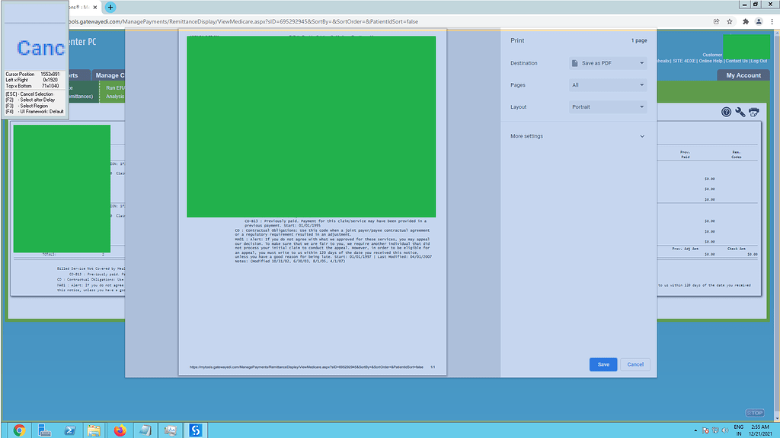This screenshot has height=438, width=780.
Task: Open the browser profile avatar icon
Action: tap(758, 21)
